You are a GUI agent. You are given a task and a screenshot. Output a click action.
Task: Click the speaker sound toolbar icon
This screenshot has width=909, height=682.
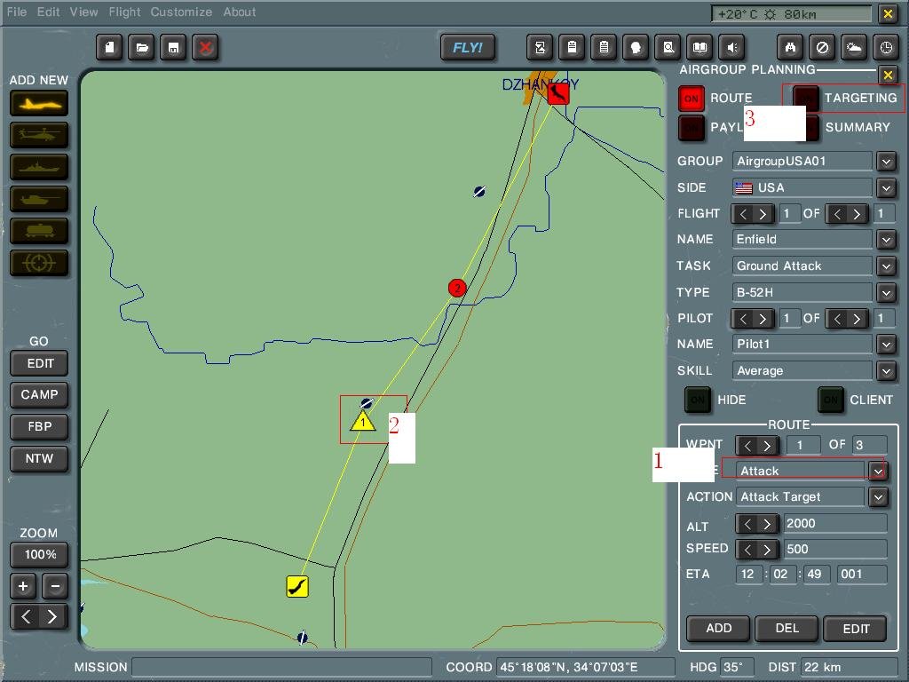point(731,48)
